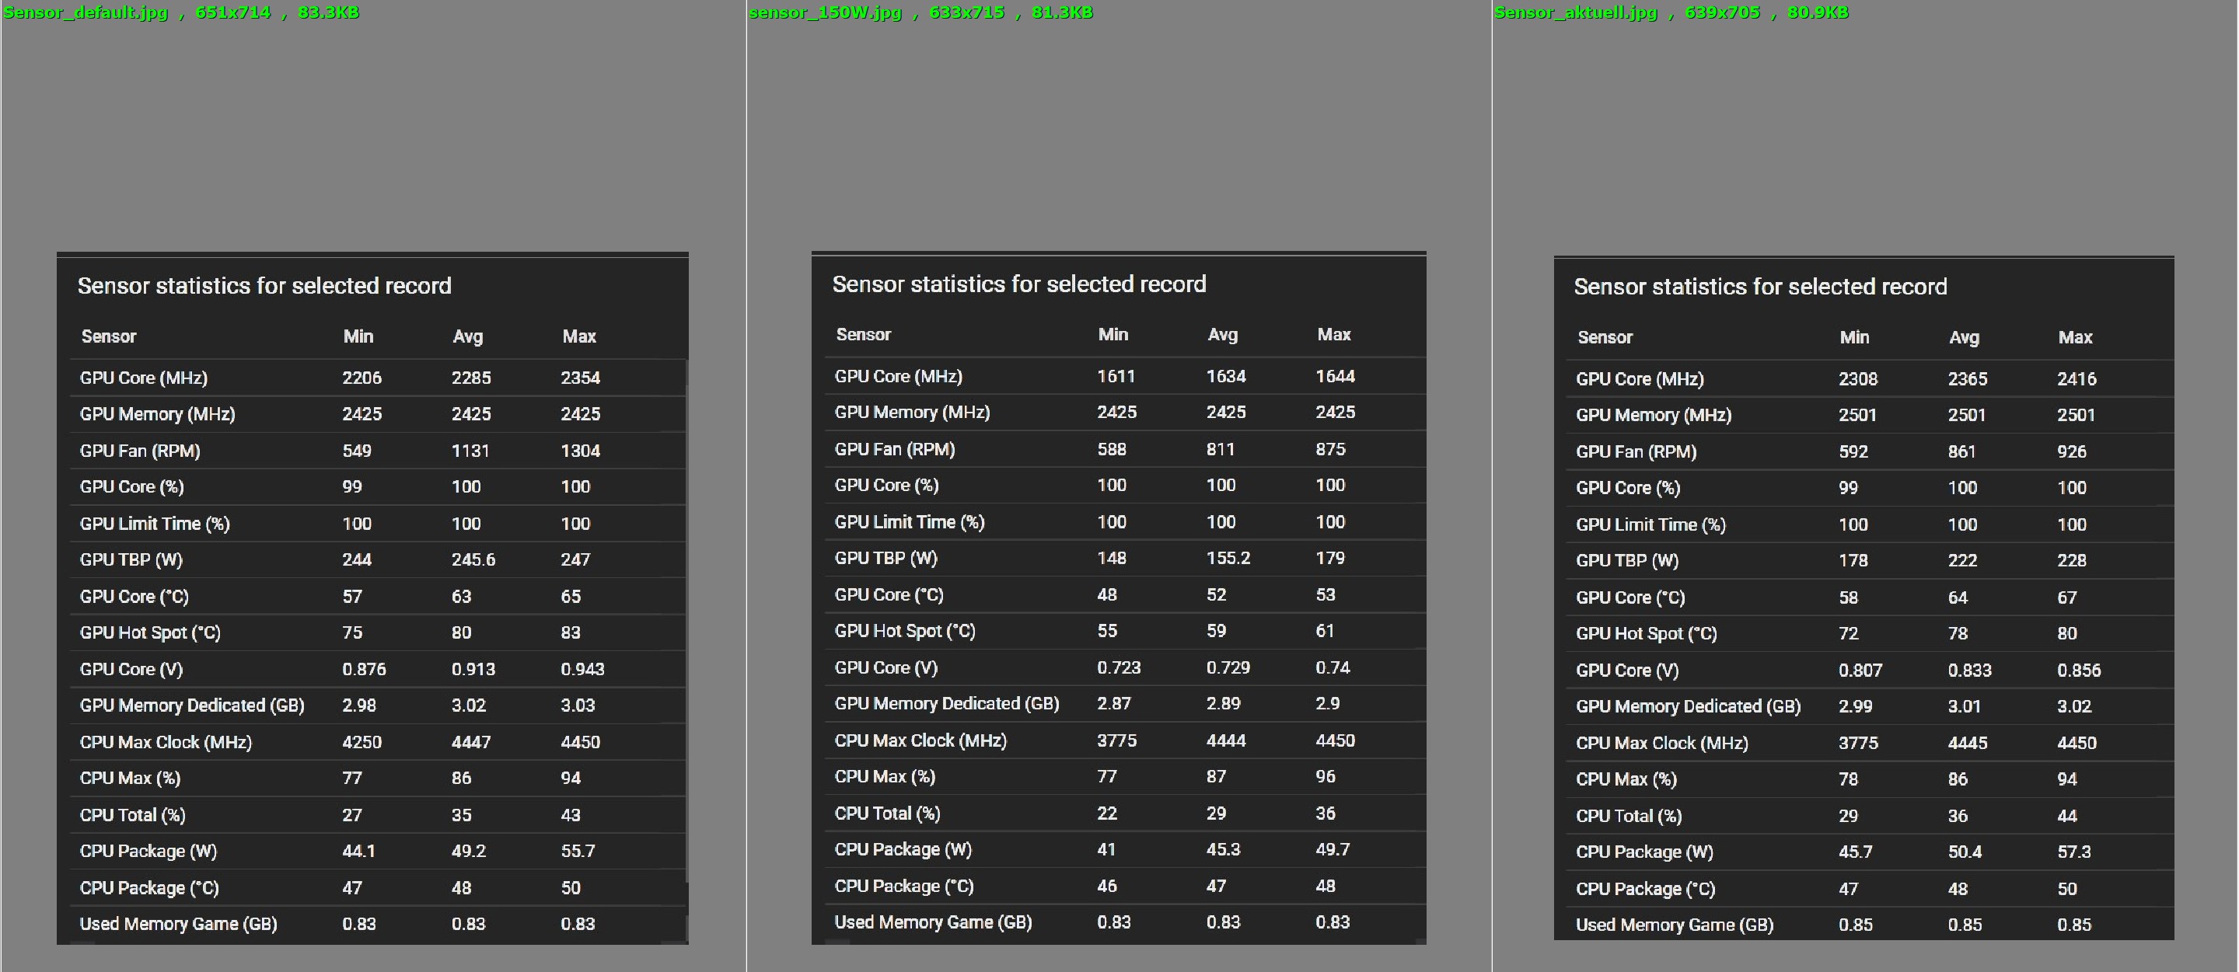Click GPU Fan (RPM) row in 150W table
Viewport: 2239px width, 972px height.
point(894,450)
